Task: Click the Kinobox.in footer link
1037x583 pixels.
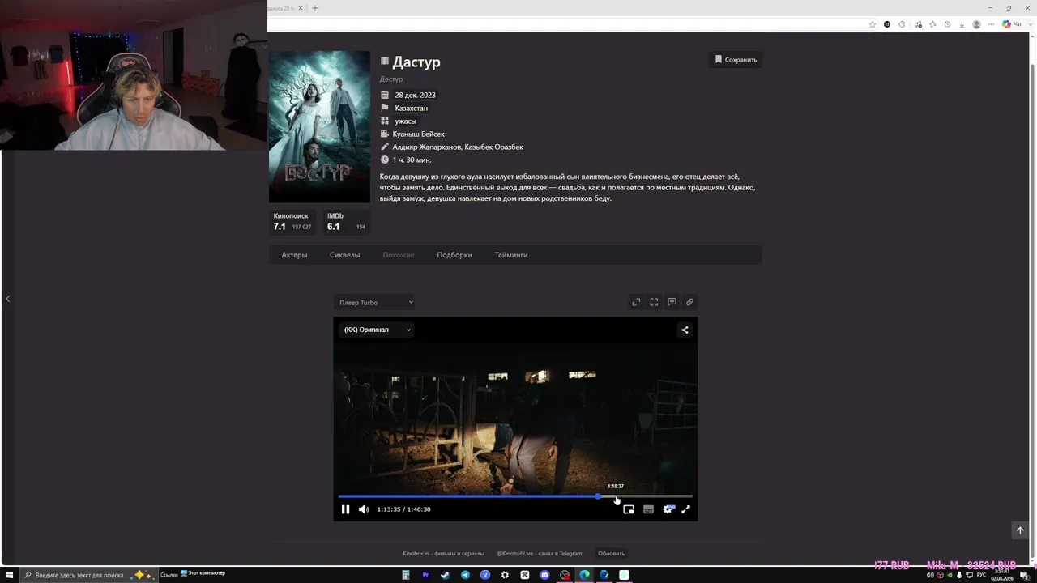Action: (443, 554)
